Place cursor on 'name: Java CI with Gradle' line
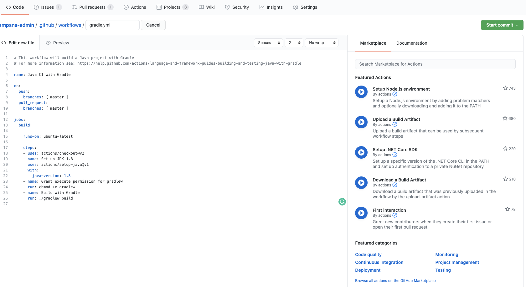 pos(42,75)
